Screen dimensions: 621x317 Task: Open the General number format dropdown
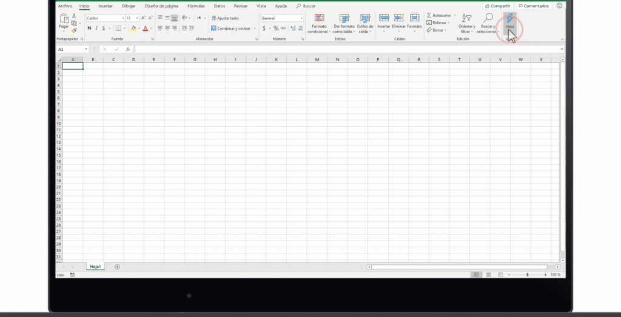[x=301, y=18]
